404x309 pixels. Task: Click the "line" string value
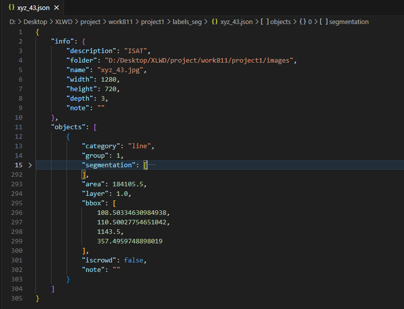pos(139,146)
